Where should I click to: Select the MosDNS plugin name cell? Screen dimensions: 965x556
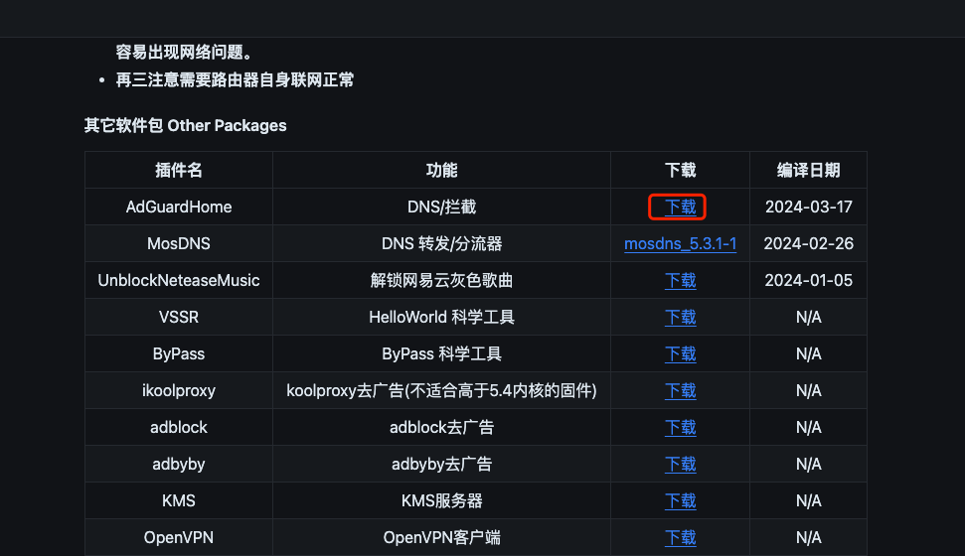point(179,243)
